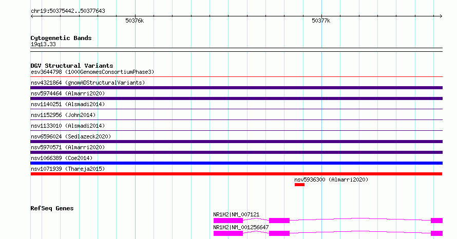Click the left arrowhead of the ruler
The image size is (457, 239).
[32, 16]
